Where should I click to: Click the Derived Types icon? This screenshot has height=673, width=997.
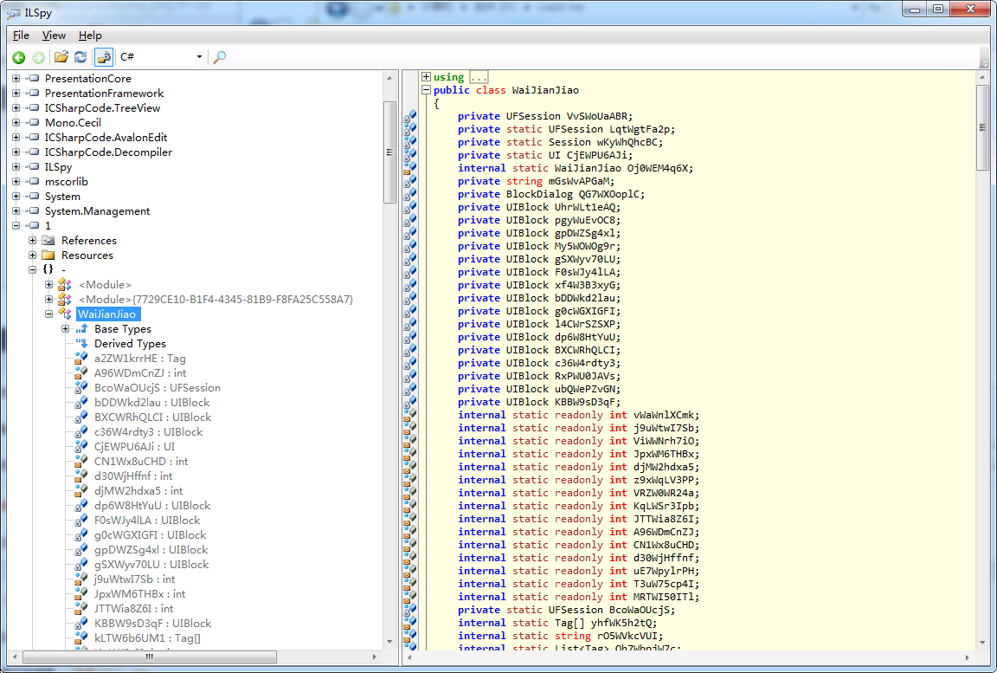click(x=81, y=344)
